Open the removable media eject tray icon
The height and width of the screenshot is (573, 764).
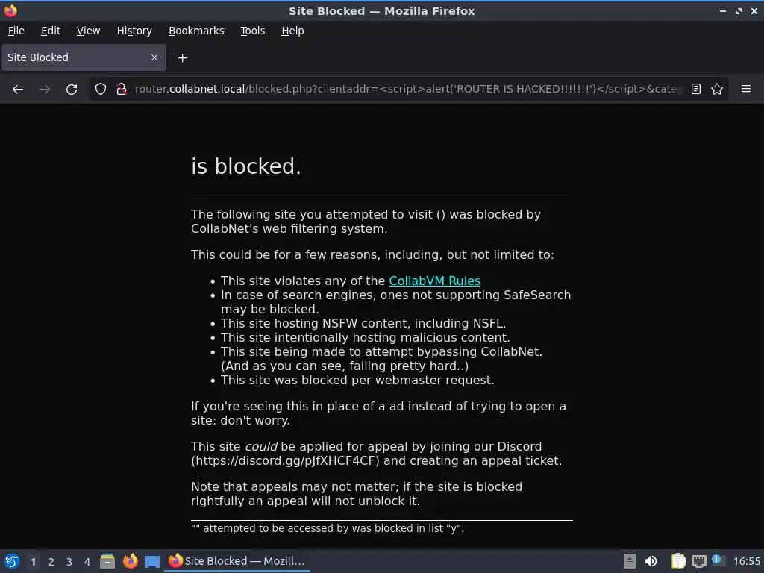coord(630,561)
